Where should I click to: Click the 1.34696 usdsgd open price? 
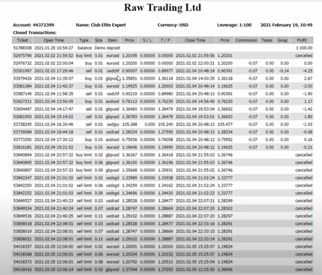tap(130, 193)
